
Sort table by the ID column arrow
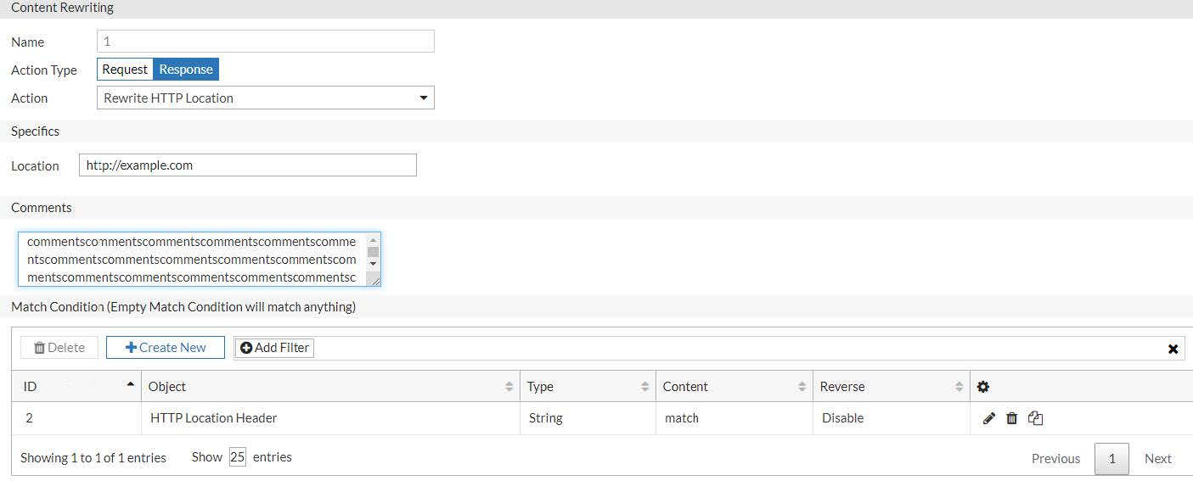tap(130, 385)
